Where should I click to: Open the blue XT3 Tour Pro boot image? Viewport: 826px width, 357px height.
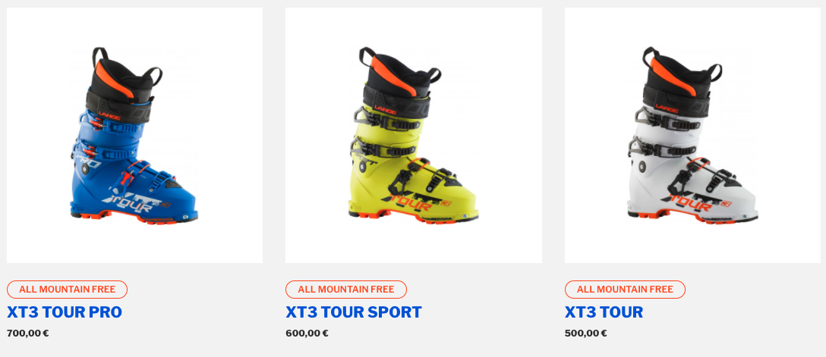(x=134, y=135)
